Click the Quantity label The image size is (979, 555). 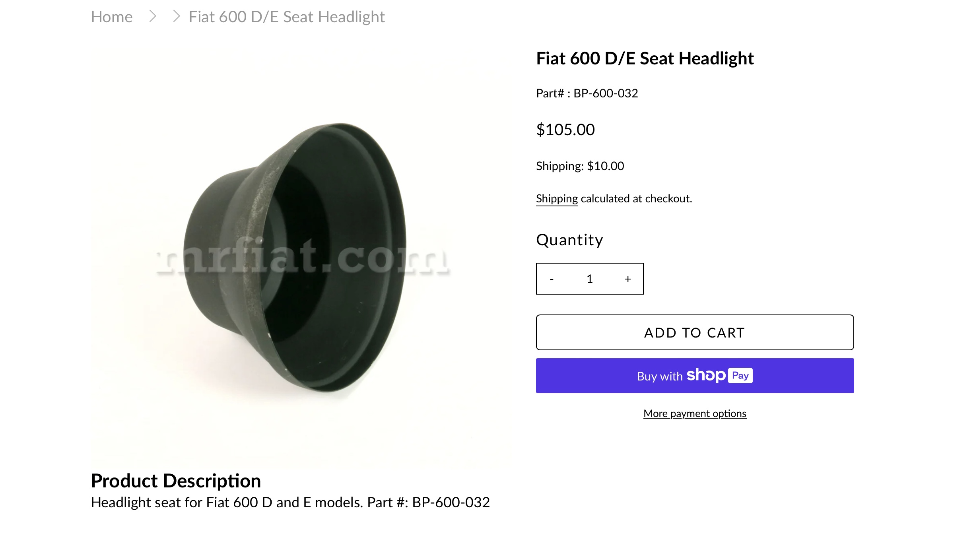(x=569, y=240)
